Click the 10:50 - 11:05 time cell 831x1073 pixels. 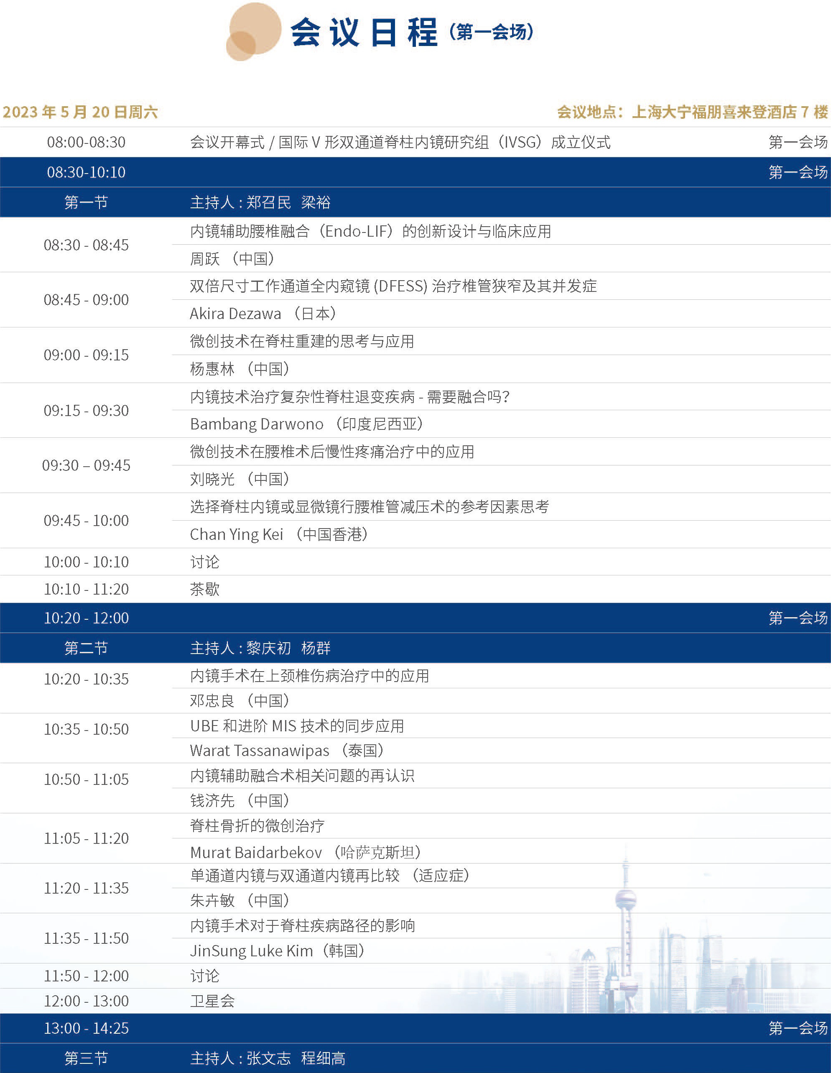[x=87, y=779]
